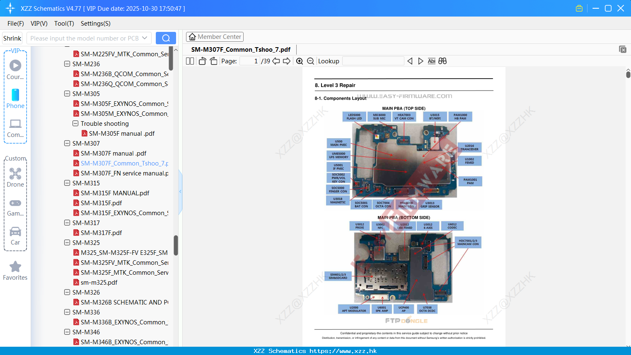
Task: Open the File(F) menu
Action: pos(16,24)
